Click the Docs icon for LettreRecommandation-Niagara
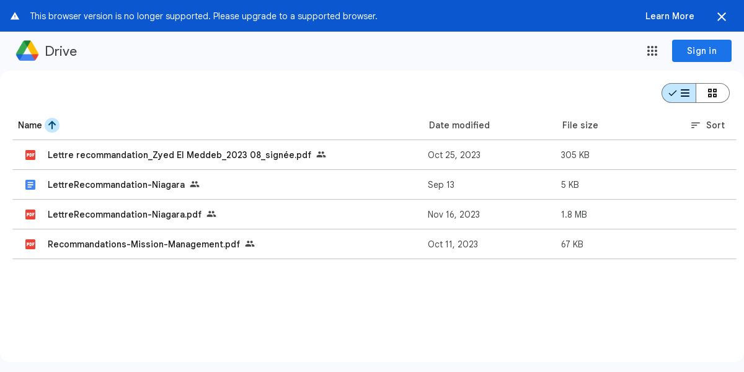The image size is (744, 372). 30,185
